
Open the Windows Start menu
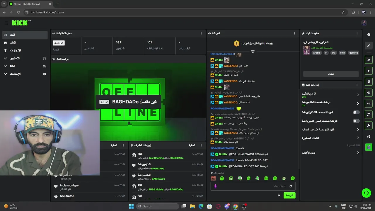(x=131, y=206)
